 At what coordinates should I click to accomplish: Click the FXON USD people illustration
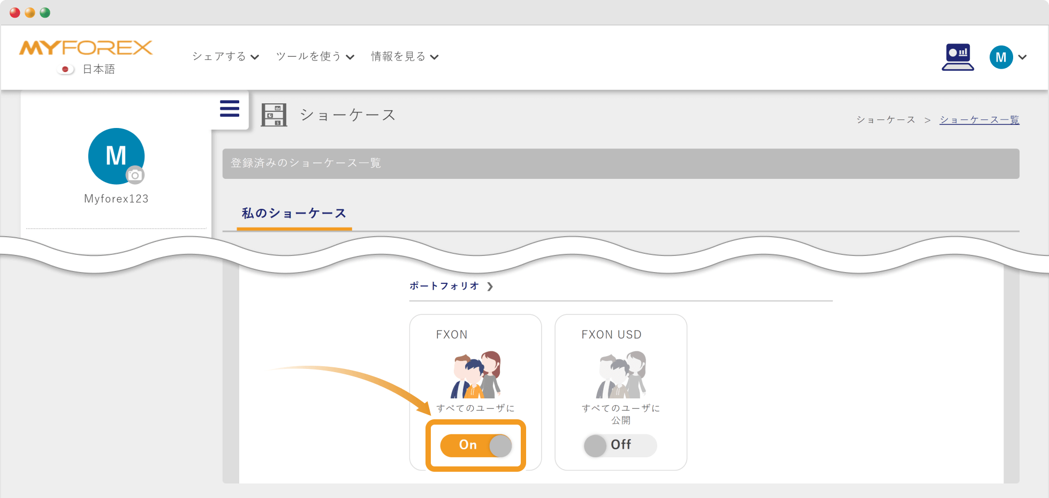620,375
